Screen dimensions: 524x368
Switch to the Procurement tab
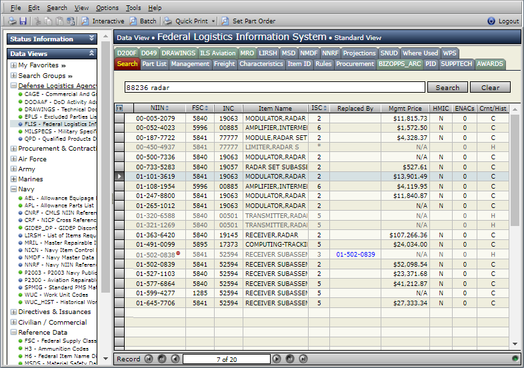pos(355,64)
